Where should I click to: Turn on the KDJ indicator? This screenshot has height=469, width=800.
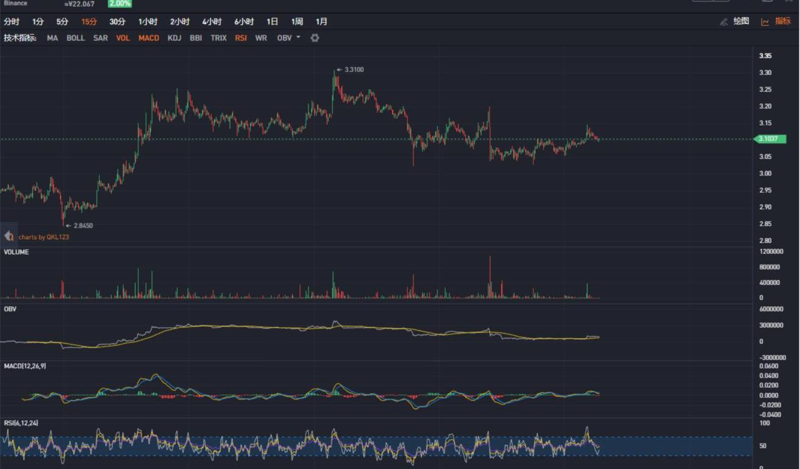(174, 38)
